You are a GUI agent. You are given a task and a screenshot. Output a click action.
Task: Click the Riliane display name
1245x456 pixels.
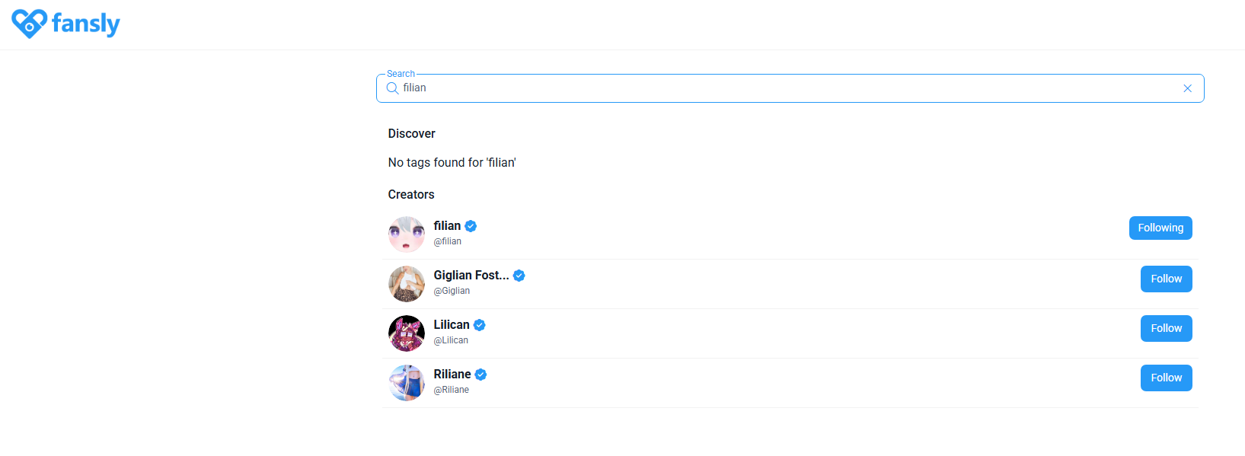coord(452,375)
